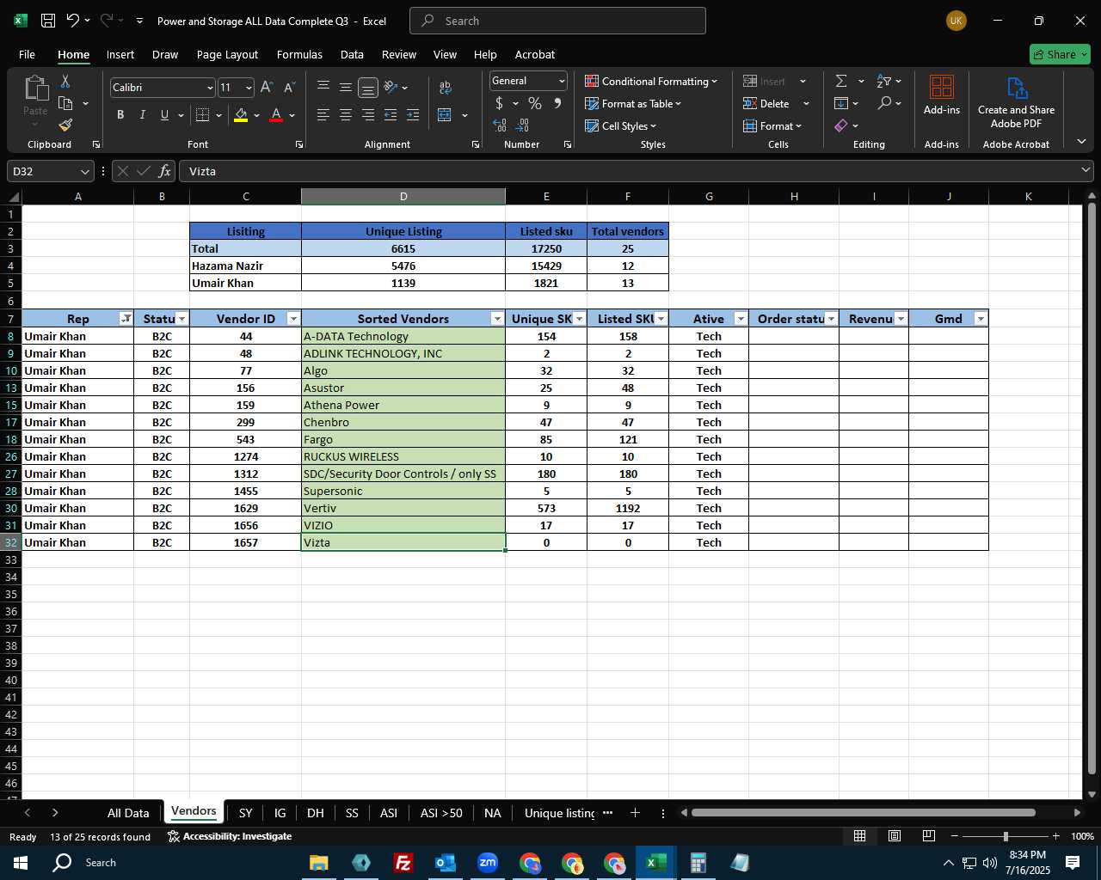1101x880 pixels.
Task: Click the Wrap Text icon
Action: (445, 88)
